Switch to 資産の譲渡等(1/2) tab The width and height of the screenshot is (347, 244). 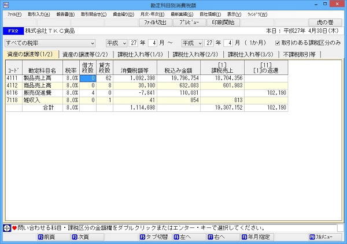pyautogui.click(x=31, y=54)
